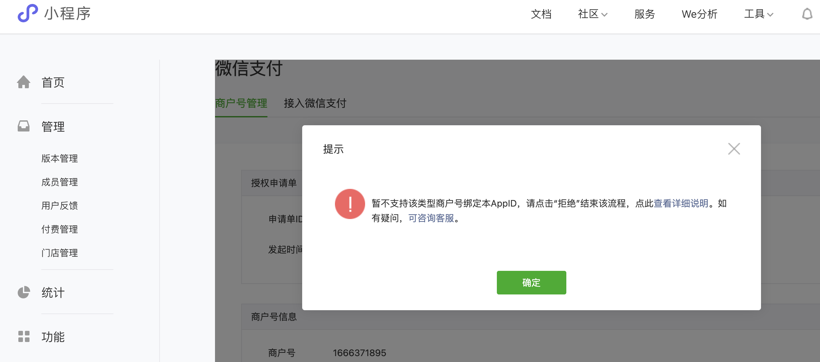Open the 查看详细说明 link
The height and width of the screenshot is (362, 820).
(681, 204)
